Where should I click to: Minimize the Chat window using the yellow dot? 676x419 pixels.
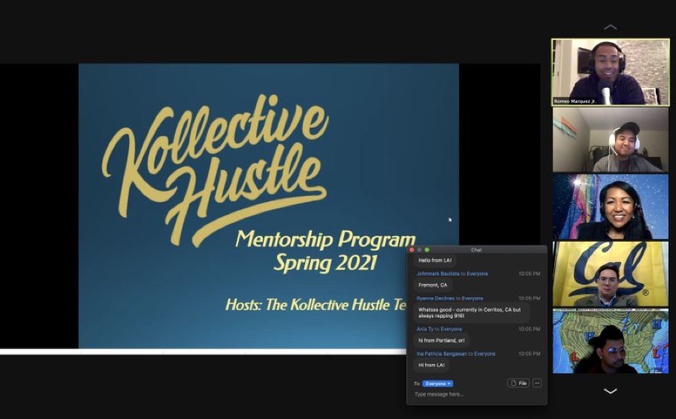tap(419, 249)
